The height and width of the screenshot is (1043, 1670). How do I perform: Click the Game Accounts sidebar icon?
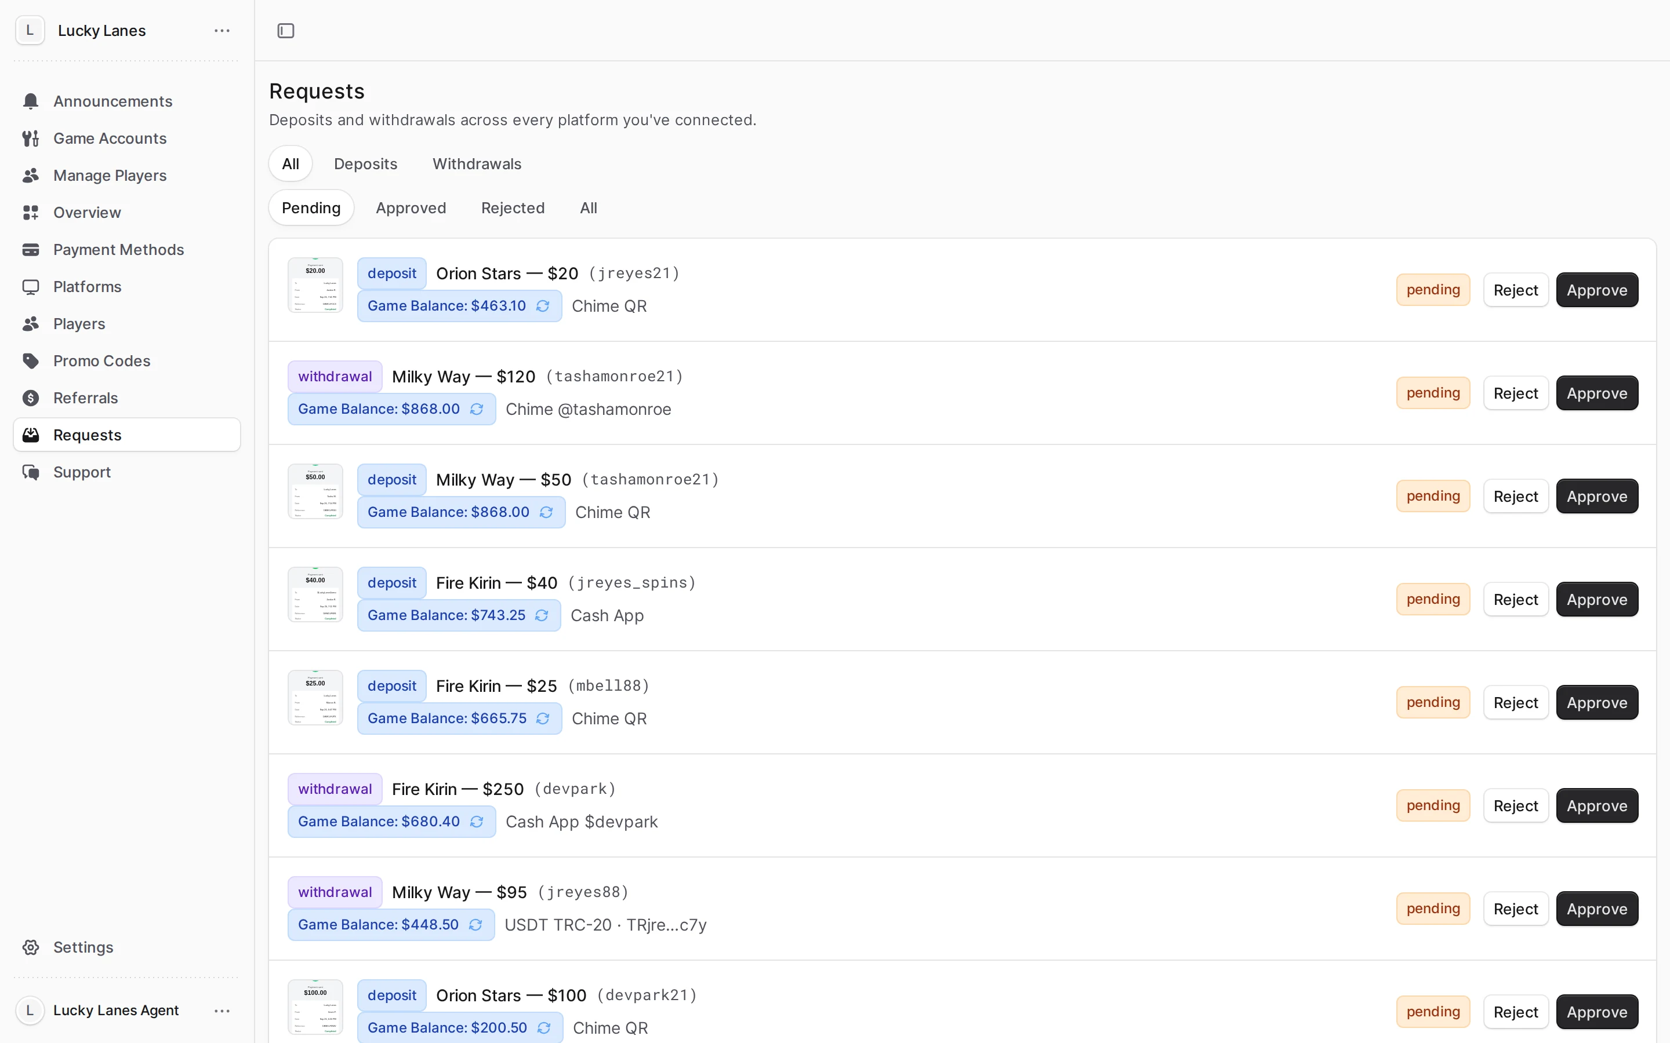(30, 138)
